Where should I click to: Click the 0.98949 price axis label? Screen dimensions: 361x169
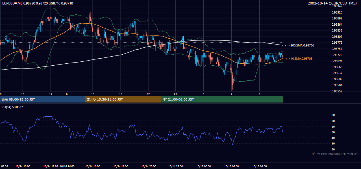point(337,6)
